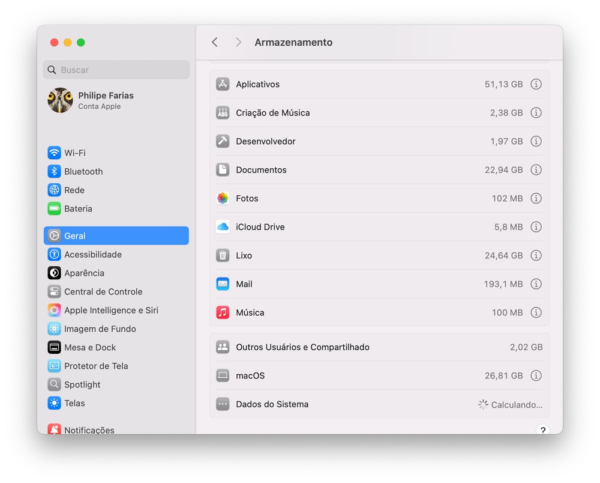The width and height of the screenshot is (600, 483).
Task: Open Acessibilidade settings pane
Action: [x=92, y=254]
